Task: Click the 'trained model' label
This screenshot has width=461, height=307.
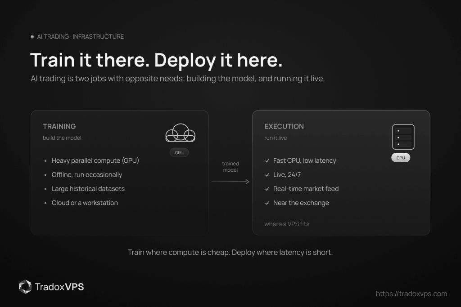Action: coord(230,167)
